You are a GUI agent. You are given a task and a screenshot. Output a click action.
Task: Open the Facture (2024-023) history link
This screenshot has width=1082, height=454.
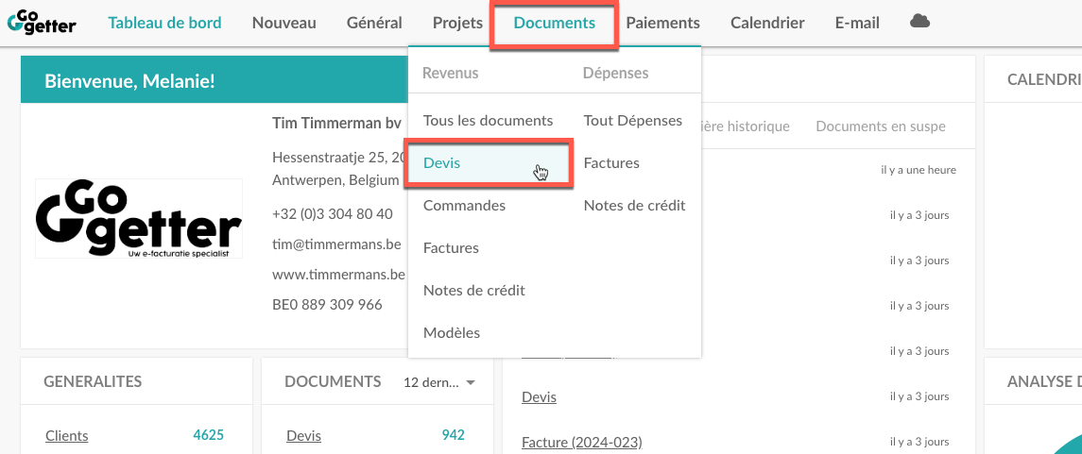coord(582,442)
